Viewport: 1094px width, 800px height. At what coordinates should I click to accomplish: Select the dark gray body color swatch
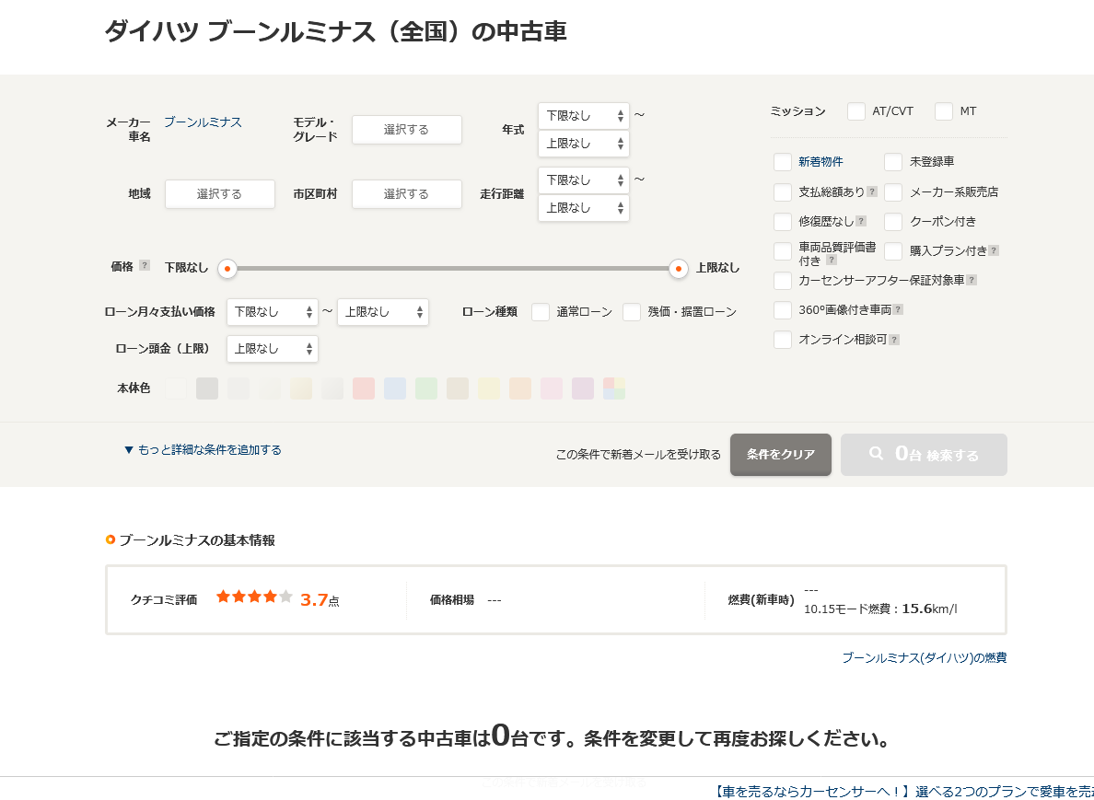click(x=207, y=388)
